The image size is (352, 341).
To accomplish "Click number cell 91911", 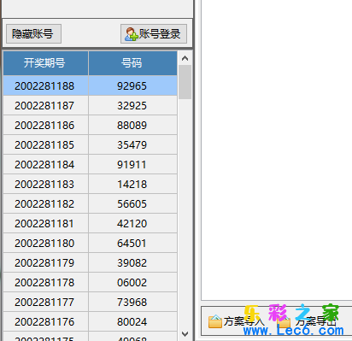I will [132, 164].
